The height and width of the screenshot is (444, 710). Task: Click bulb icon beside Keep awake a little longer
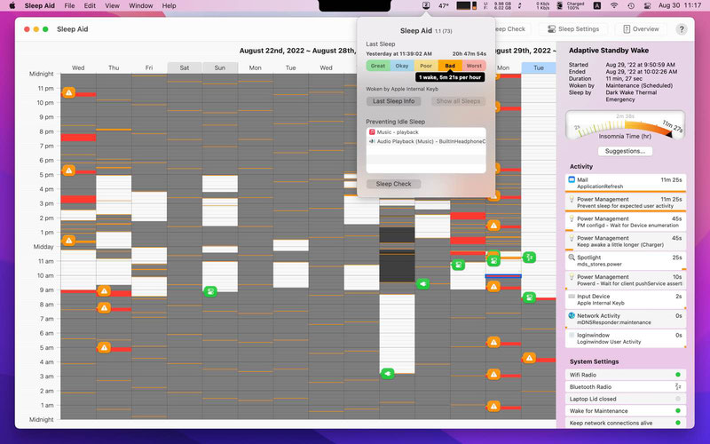pyautogui.click(x=572, y=238)
